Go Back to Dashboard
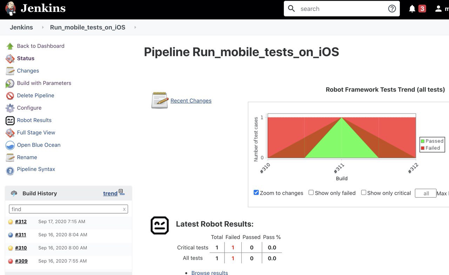This screenshot has height=275, width=449. 41,46
